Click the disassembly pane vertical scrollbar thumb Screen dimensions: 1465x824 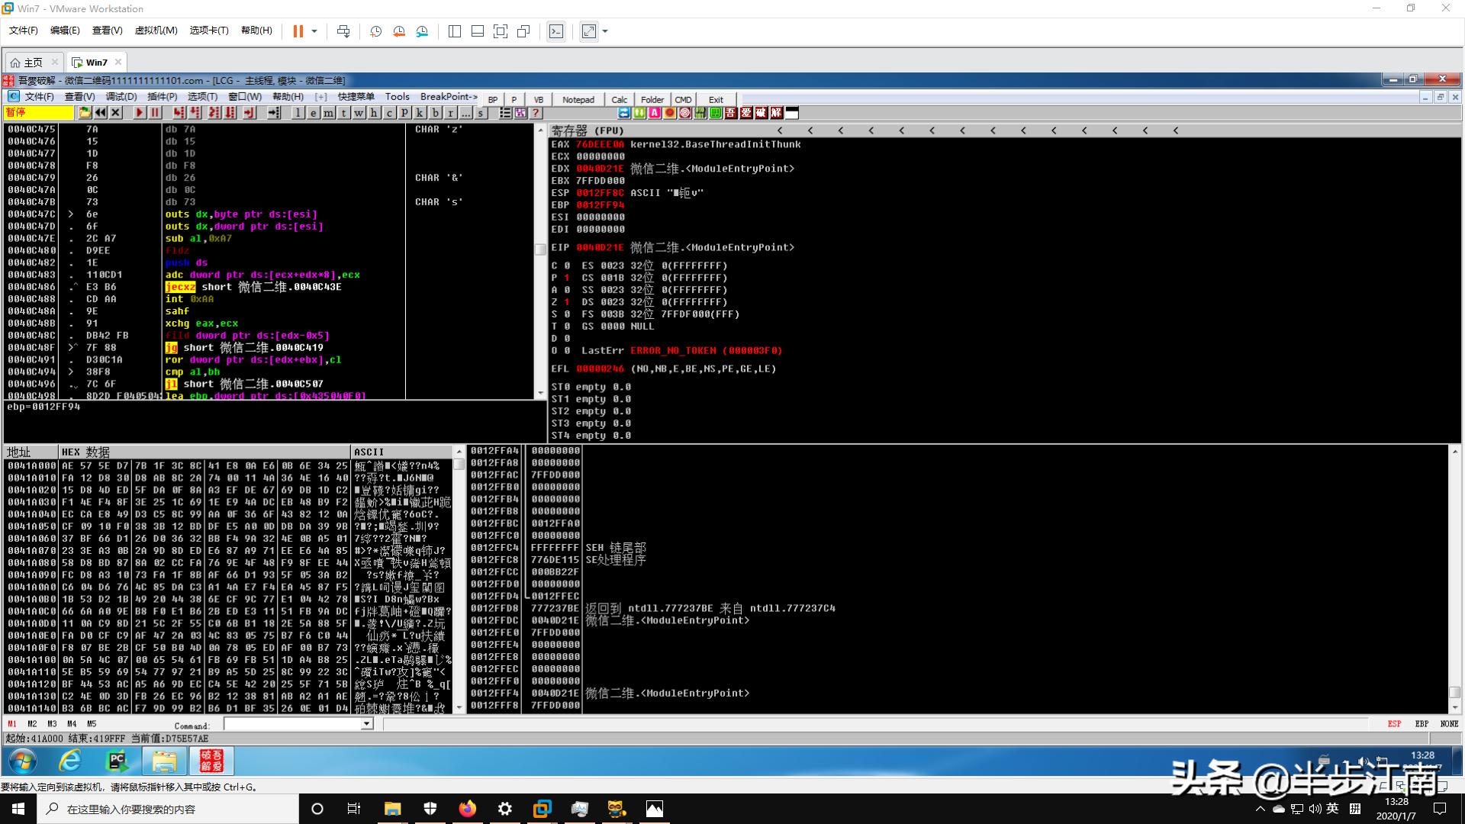pos(540,249)
